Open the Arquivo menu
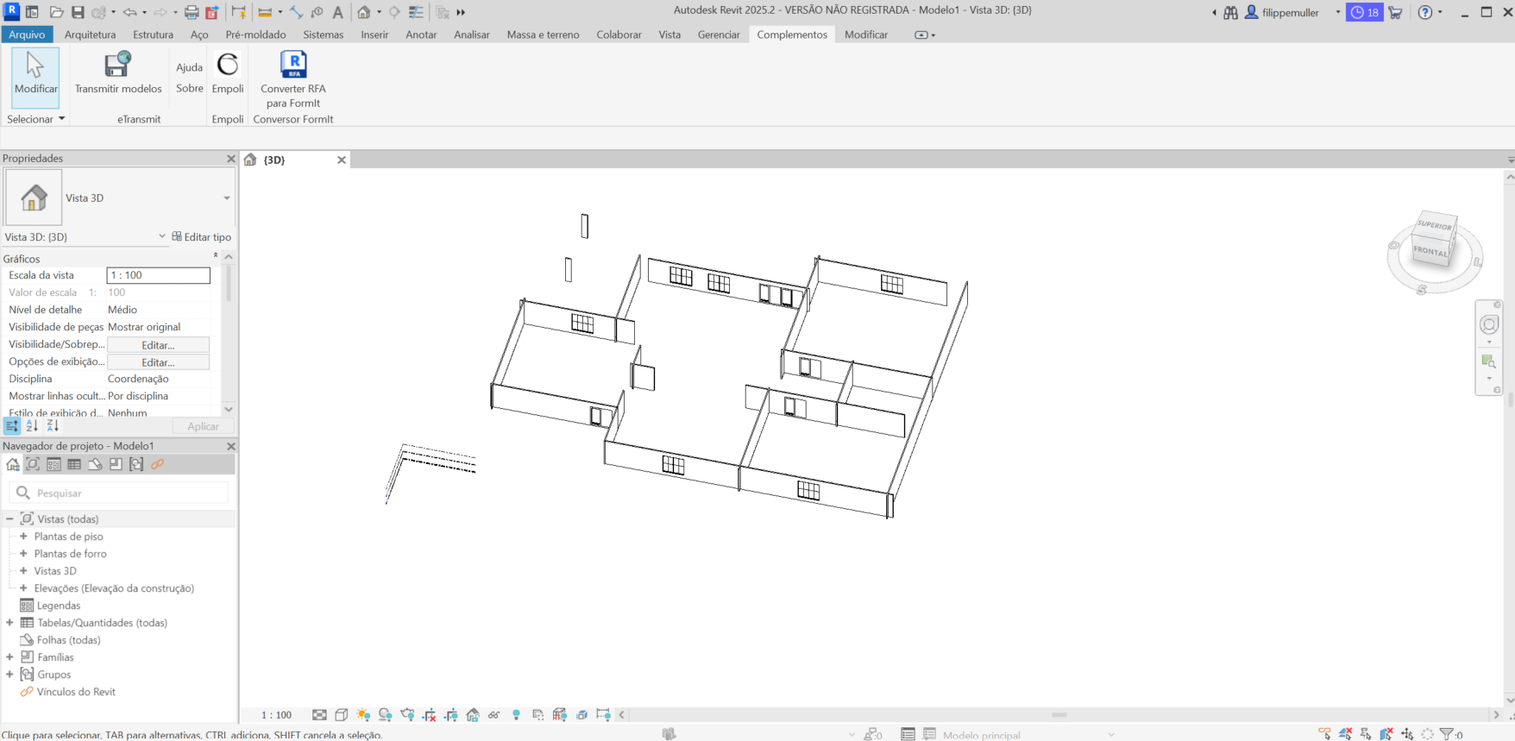This screenshot has height=741, width=1515. click(27, 35)
